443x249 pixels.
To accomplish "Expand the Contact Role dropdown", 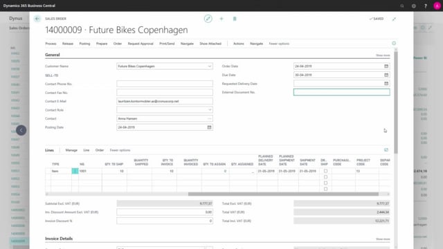I will (209, 110).
